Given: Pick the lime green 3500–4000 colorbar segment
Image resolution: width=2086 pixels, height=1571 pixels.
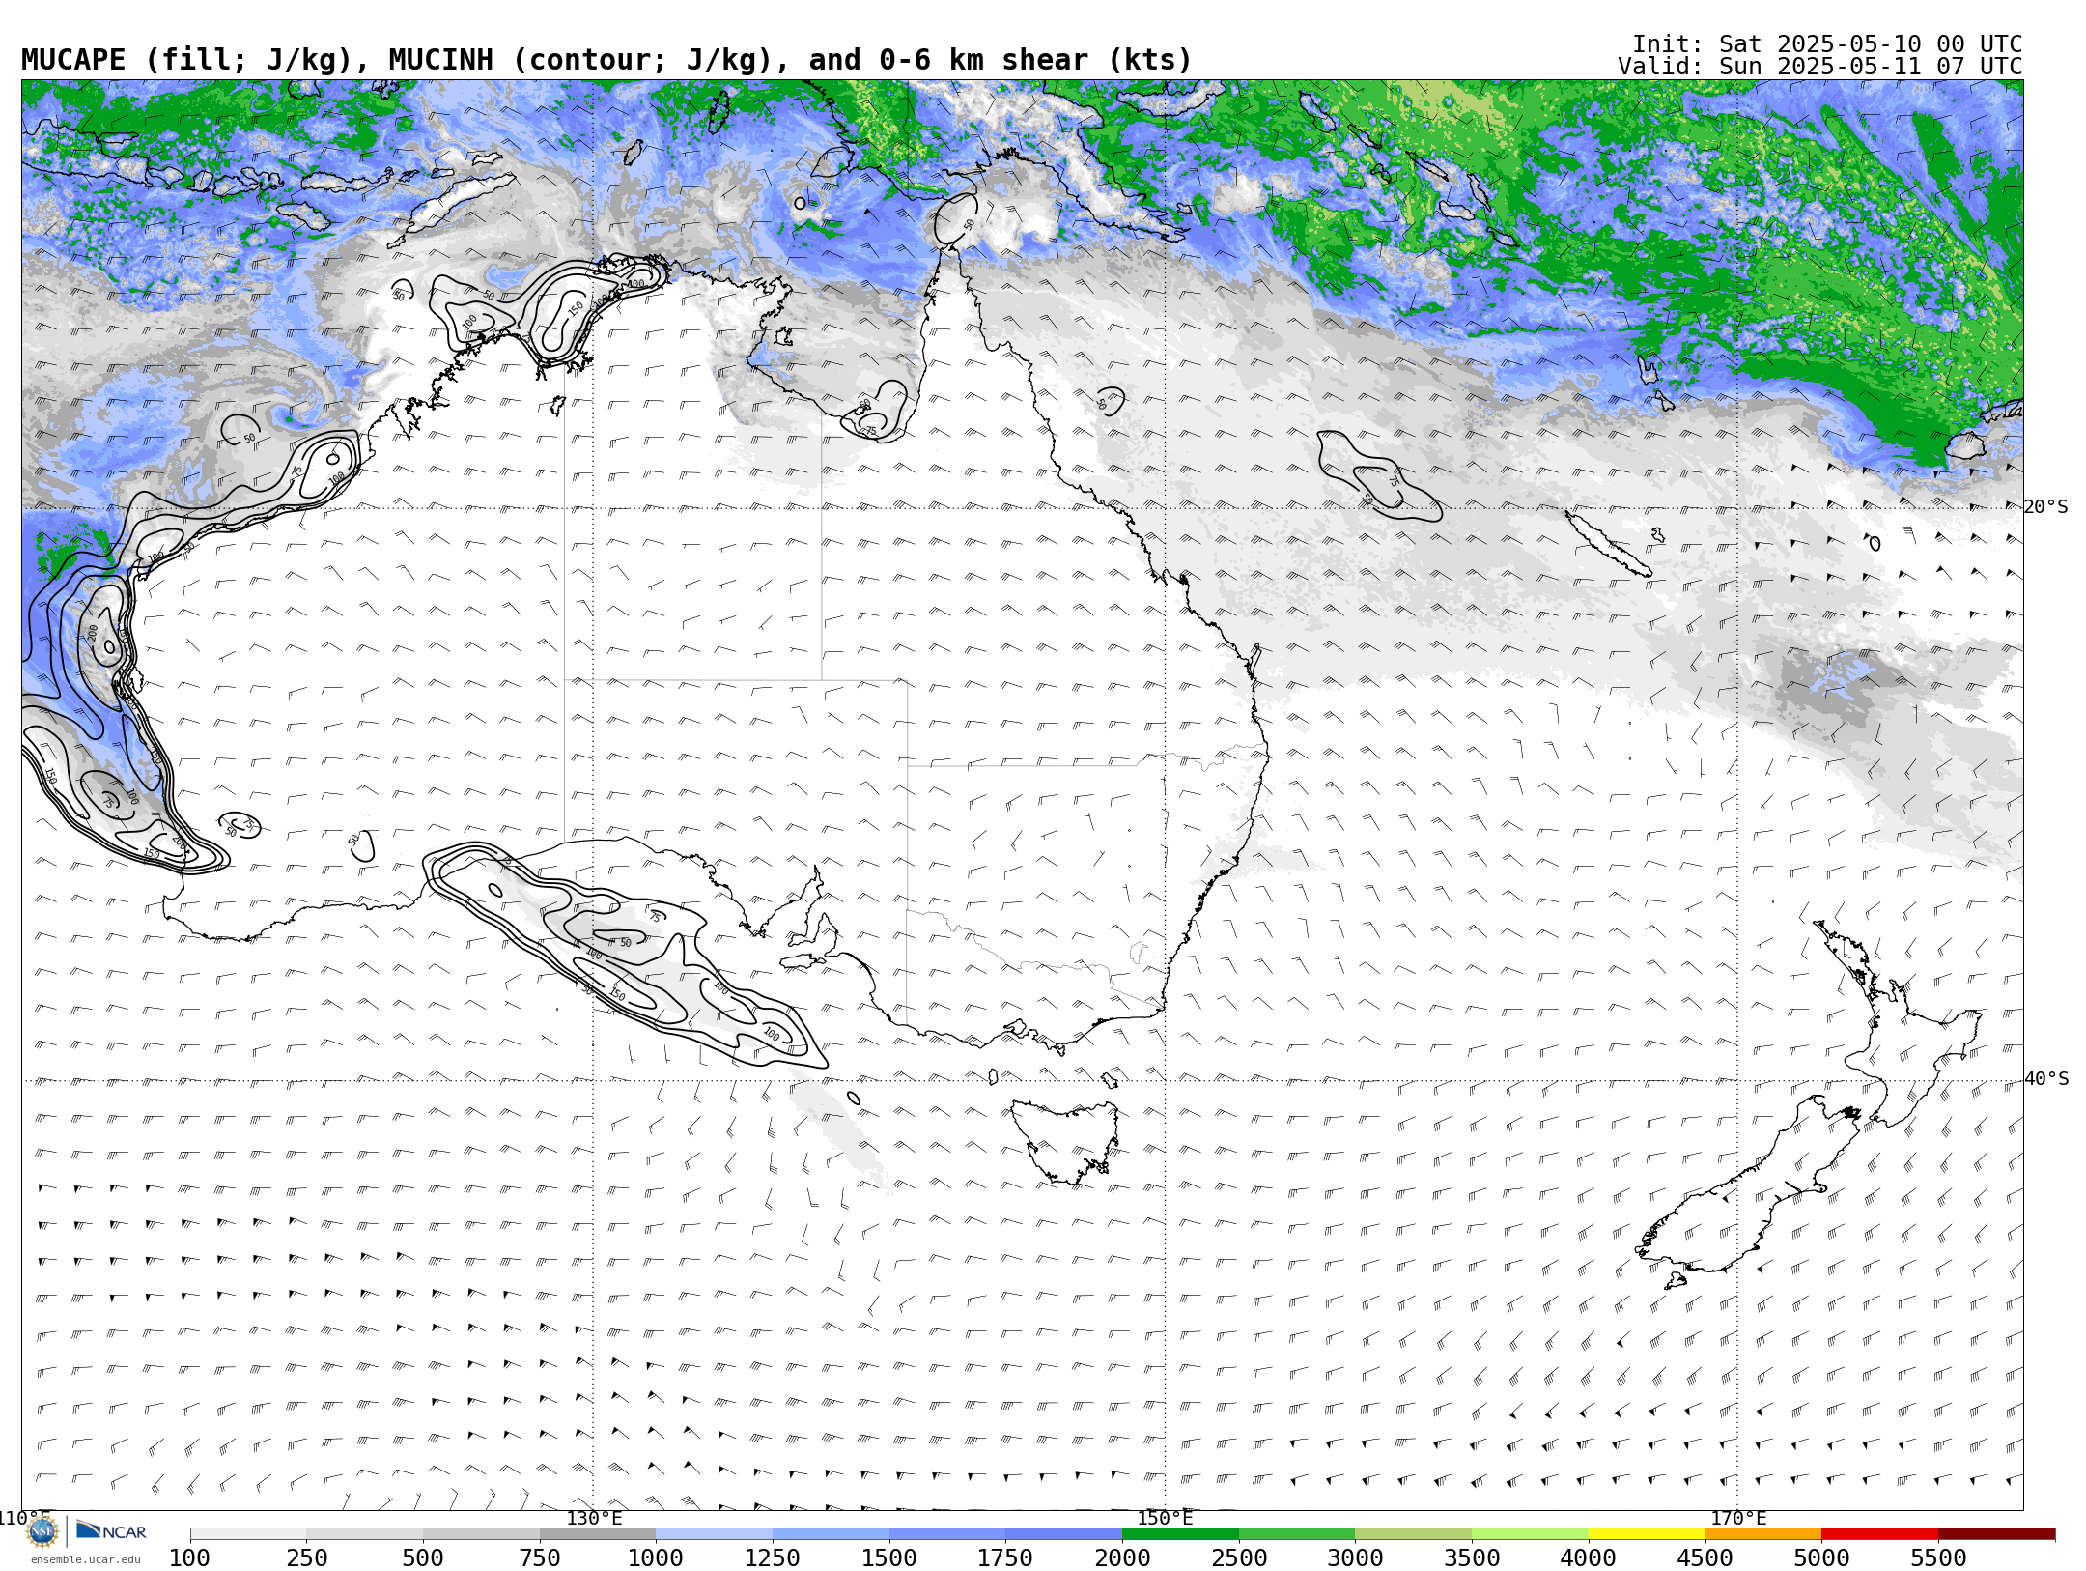Looking at the screenshot, I should tap(1530, 1534).
